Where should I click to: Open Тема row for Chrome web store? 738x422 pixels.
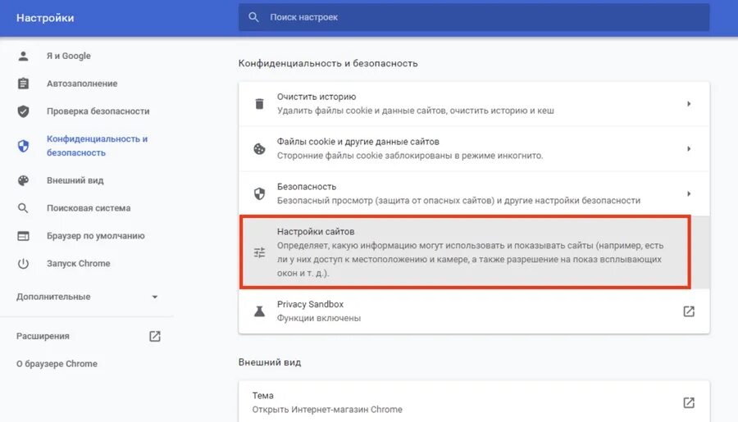coord(474,402)
